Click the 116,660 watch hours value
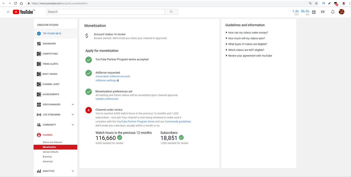The width and height of the screenshot is (351, 177). click(106, 138)
